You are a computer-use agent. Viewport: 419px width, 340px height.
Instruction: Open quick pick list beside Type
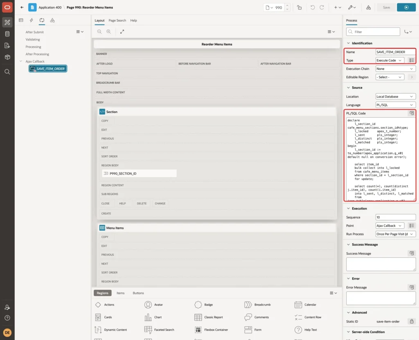(412, 60)
